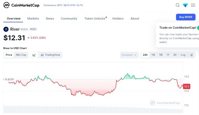Open the search magnifier icon
This screenshot has width=199, height=115.
pos(178,5)
